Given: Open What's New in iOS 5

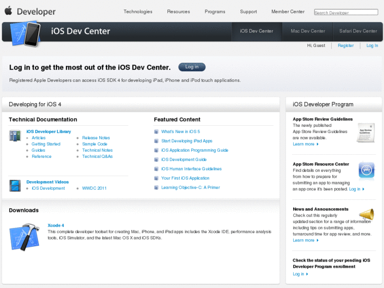Looking at the screenshot, I should click(x=181, y=132).
